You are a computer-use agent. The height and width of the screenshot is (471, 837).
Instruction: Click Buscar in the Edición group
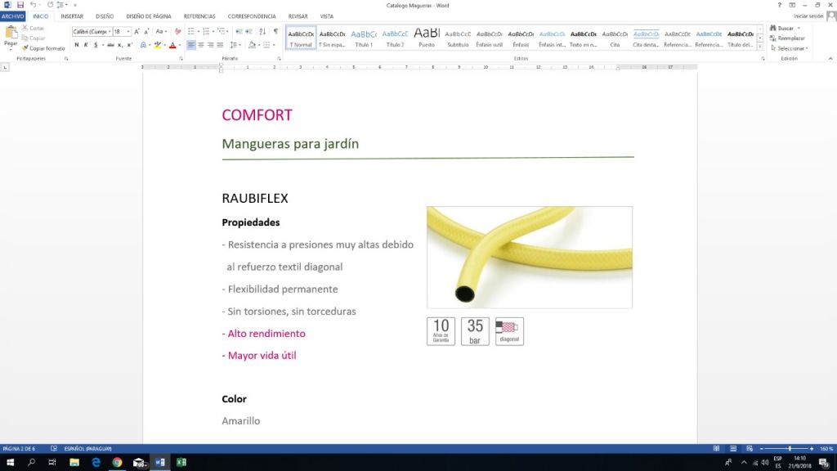(786, 28)
